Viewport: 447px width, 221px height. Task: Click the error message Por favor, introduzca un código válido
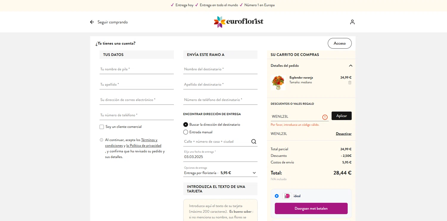click(295, 125)
